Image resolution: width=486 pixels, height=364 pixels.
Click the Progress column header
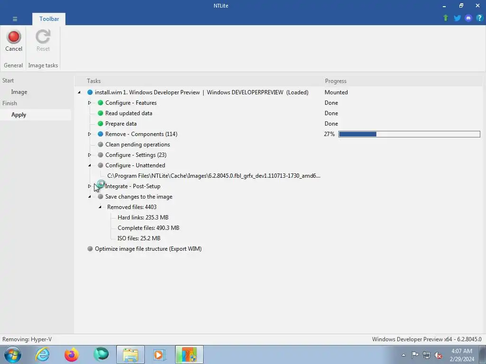[336, 81]
